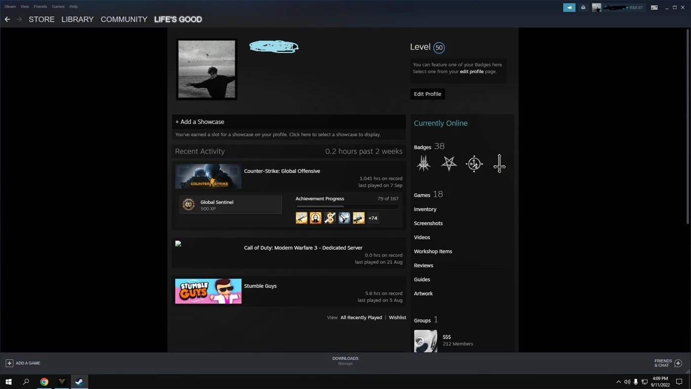This screenshot has width=691, height=389.
Task: Open the Inventory link
Action: pyautogui.click(x=425, y=209)
